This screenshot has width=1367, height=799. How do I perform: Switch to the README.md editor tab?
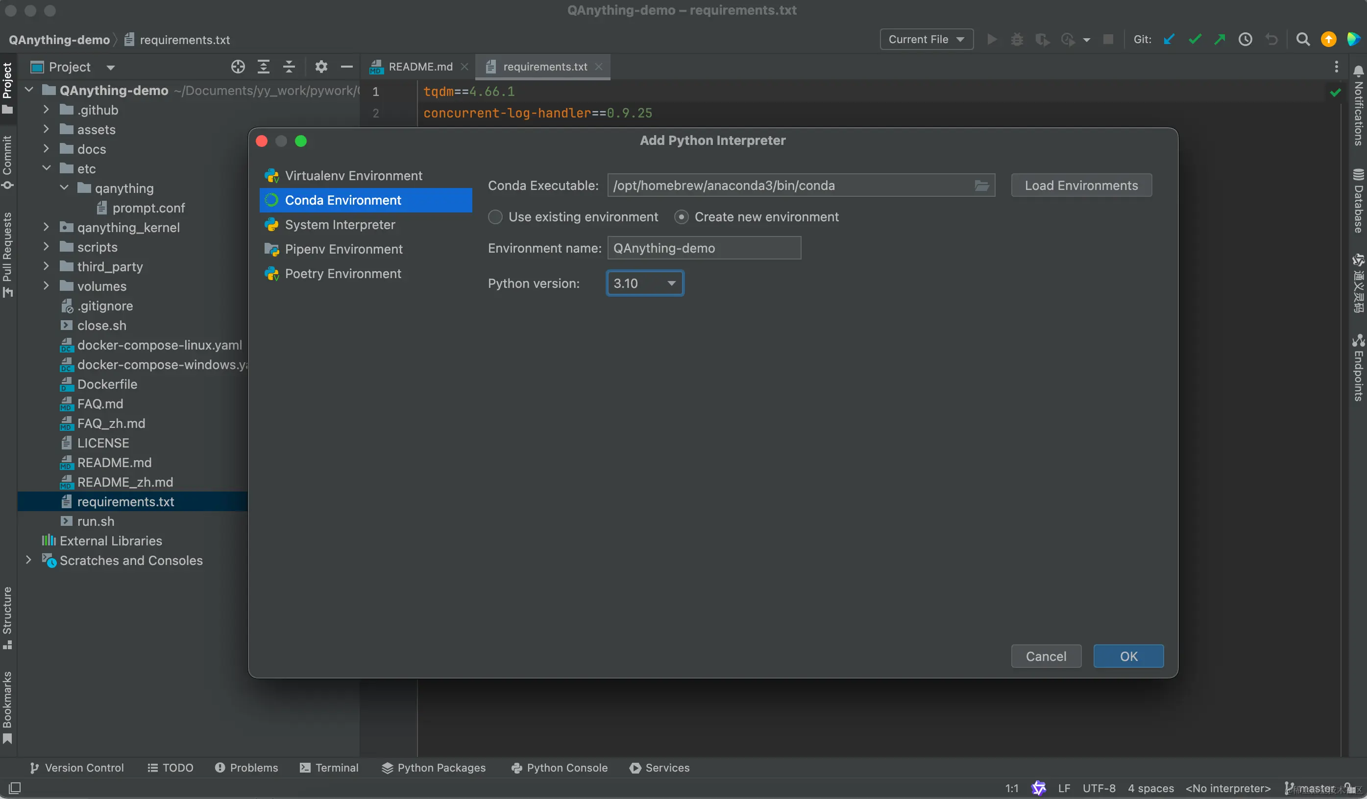click(x=420, y=67)
